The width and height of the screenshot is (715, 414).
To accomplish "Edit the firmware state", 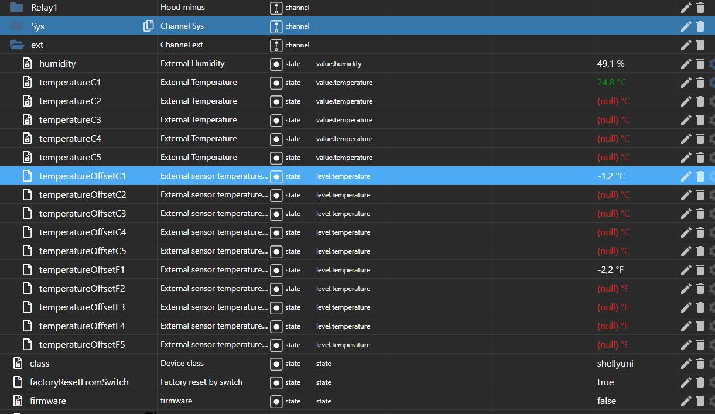I will (686, 401).
